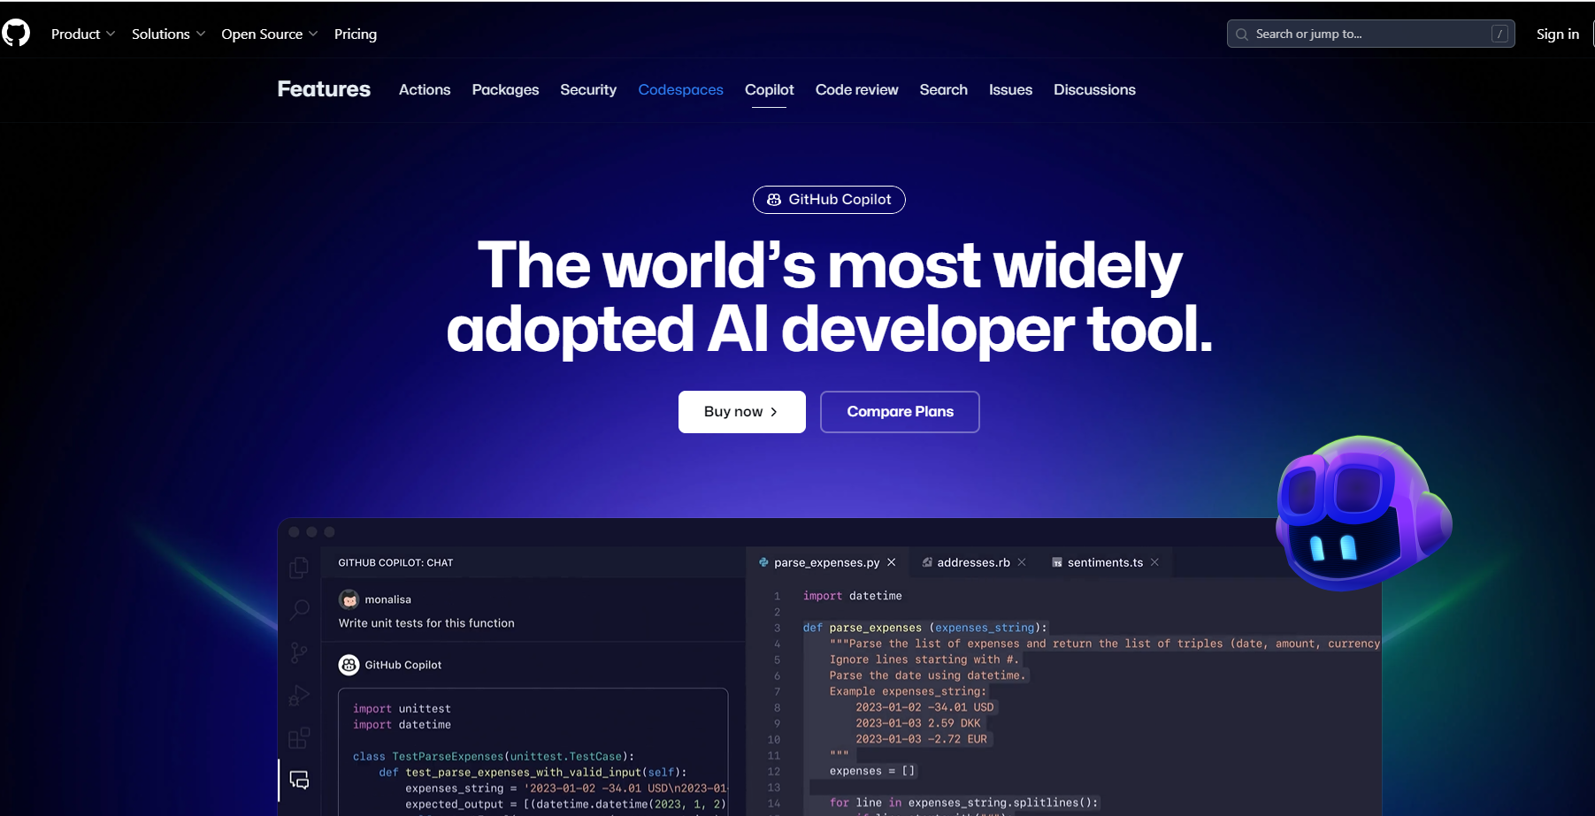
Task: Click the Copilot Chat icon in editor sidebar
Action: (299, 780)
